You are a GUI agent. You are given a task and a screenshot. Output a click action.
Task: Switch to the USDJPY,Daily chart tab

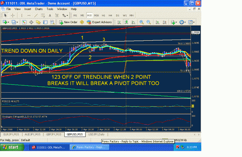(96, 135)
